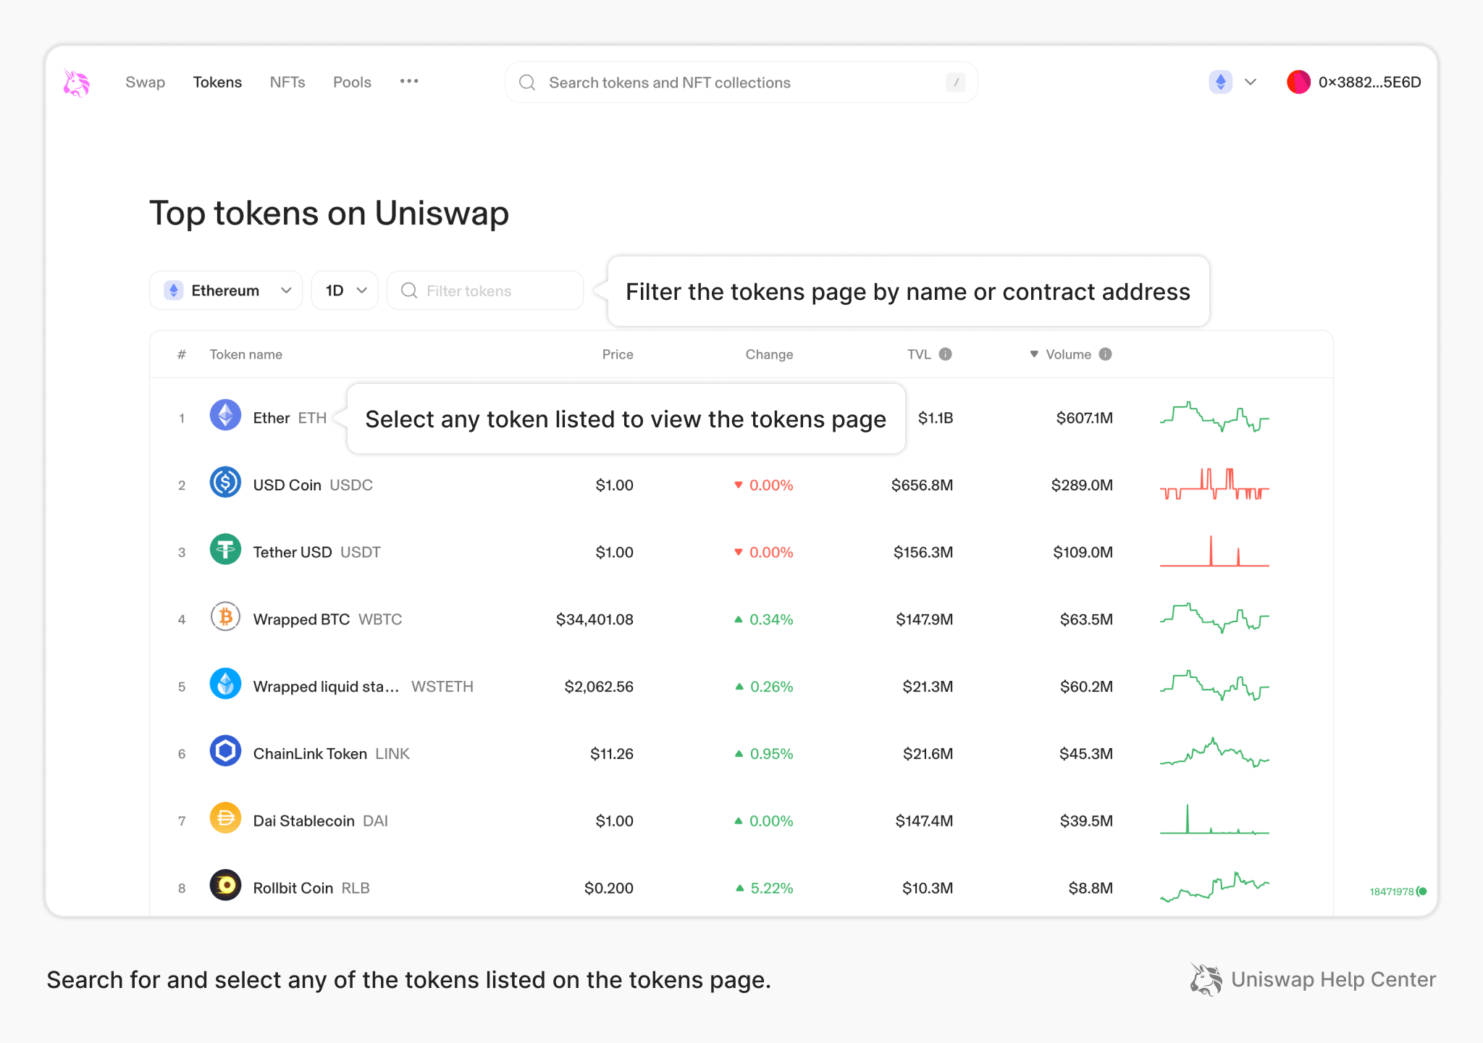The image size is (1483, 1043).
Task: Click the magnifier icon in Filter tokens box
Action: click(x=409, y=290)
